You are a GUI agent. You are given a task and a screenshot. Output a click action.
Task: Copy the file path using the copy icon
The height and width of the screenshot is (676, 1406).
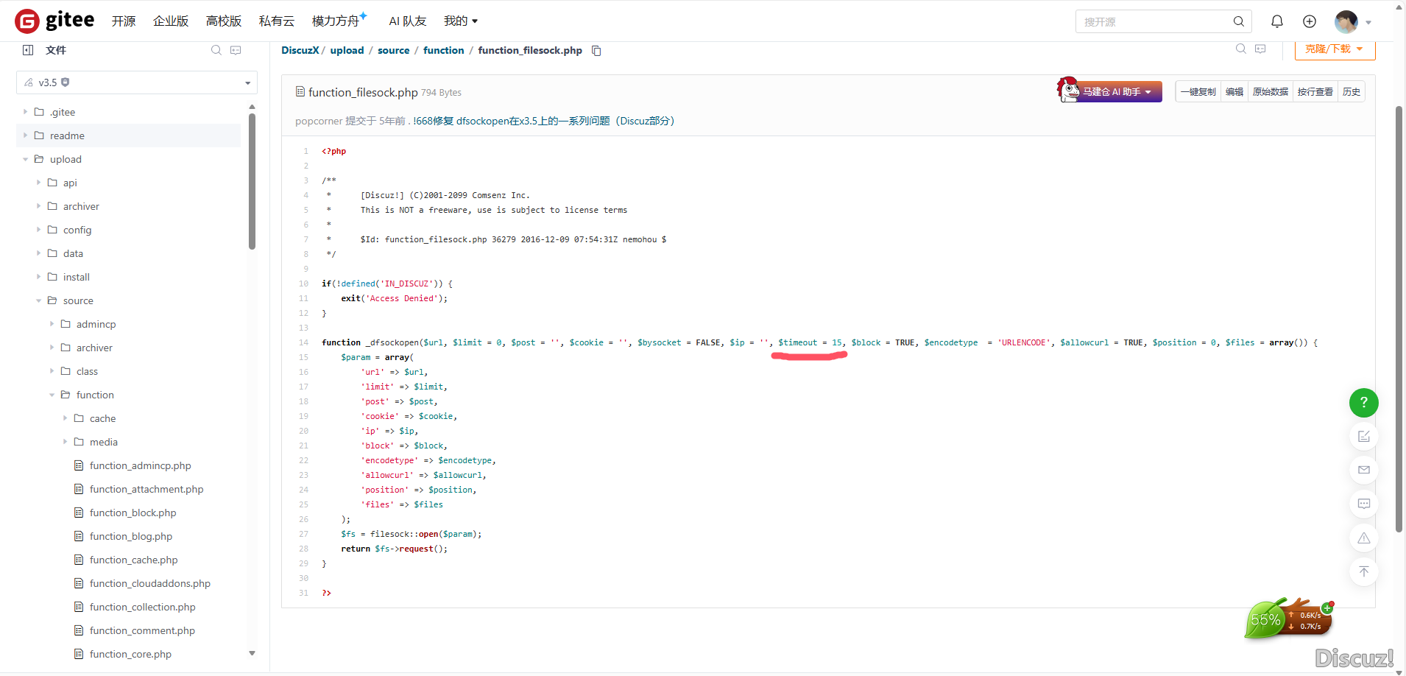pyautogui.click(x=596, y=51)
